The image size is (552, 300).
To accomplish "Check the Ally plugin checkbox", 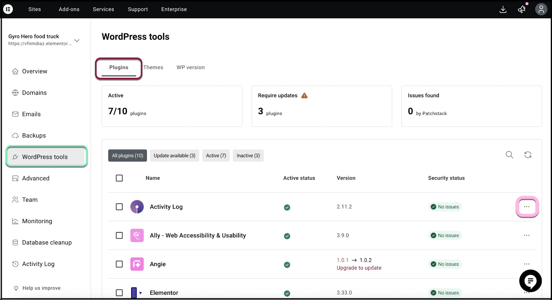I will [119, 235].
